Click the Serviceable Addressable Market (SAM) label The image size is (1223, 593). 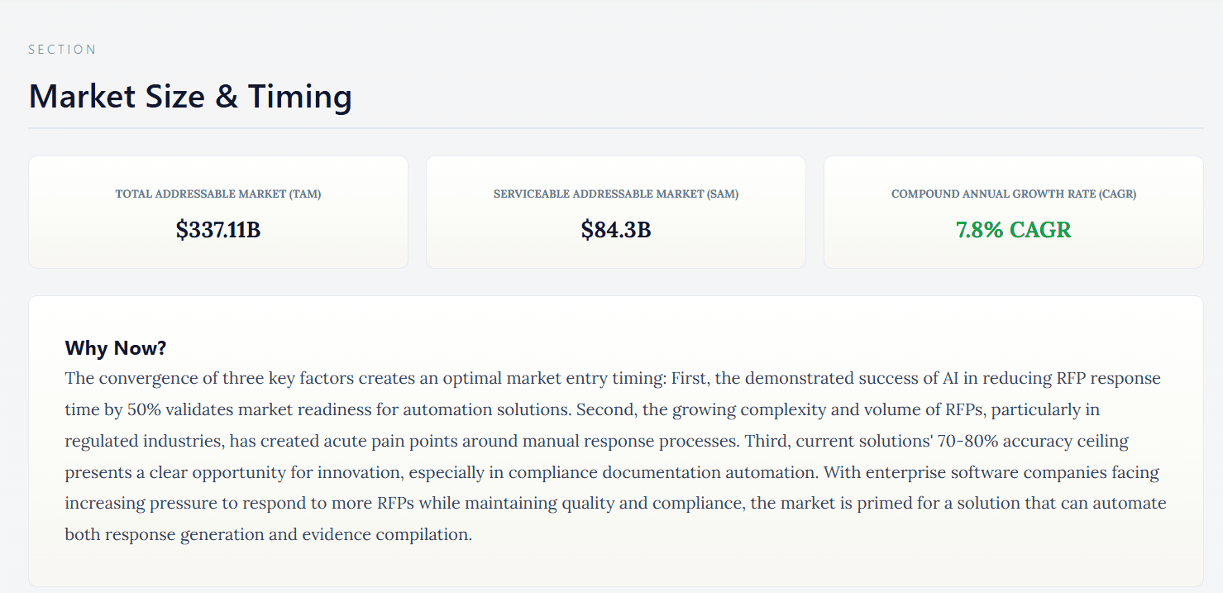(616, 194)
